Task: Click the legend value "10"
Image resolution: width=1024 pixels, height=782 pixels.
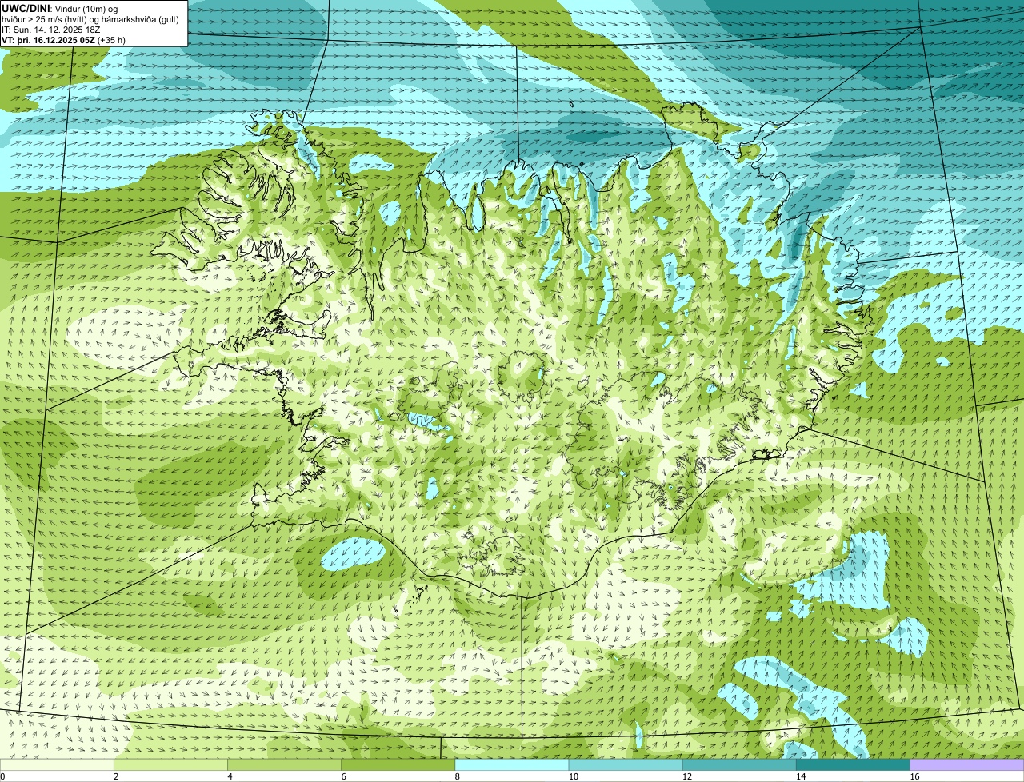Action: point(574,776)
